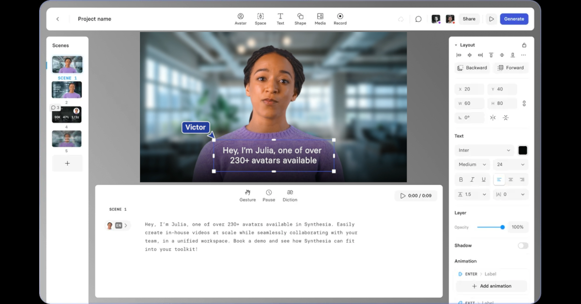The image size is (581, 304).
Task: Toggle bold text formatting
Action: (x=461, y=180)
